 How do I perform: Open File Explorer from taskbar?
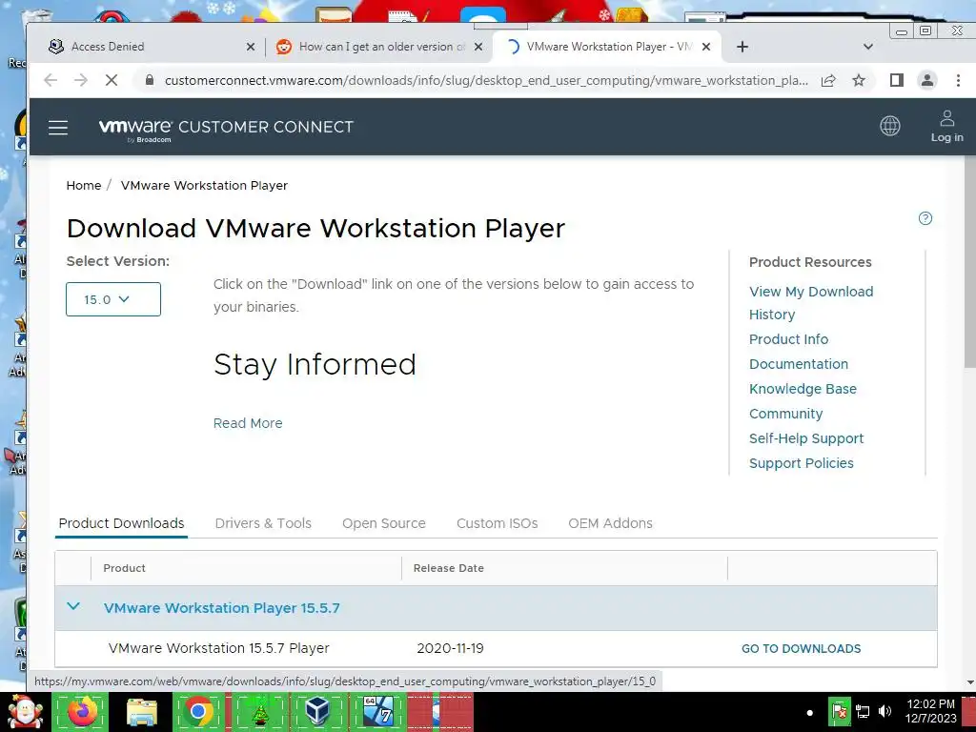point(142,712)
